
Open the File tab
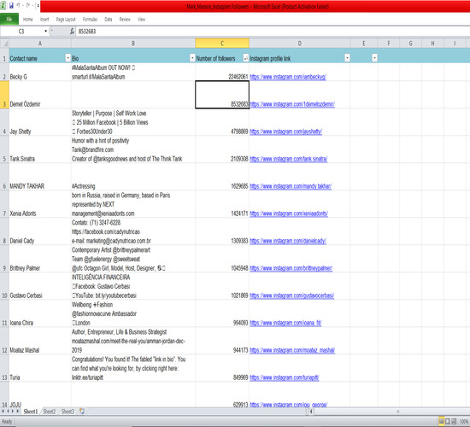click(9, 19)
